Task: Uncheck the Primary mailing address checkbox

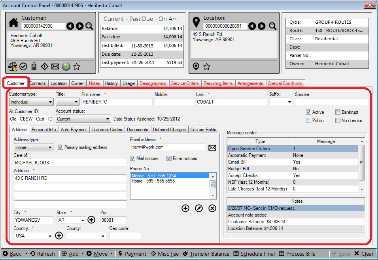Action: click(x=60, y=147)
